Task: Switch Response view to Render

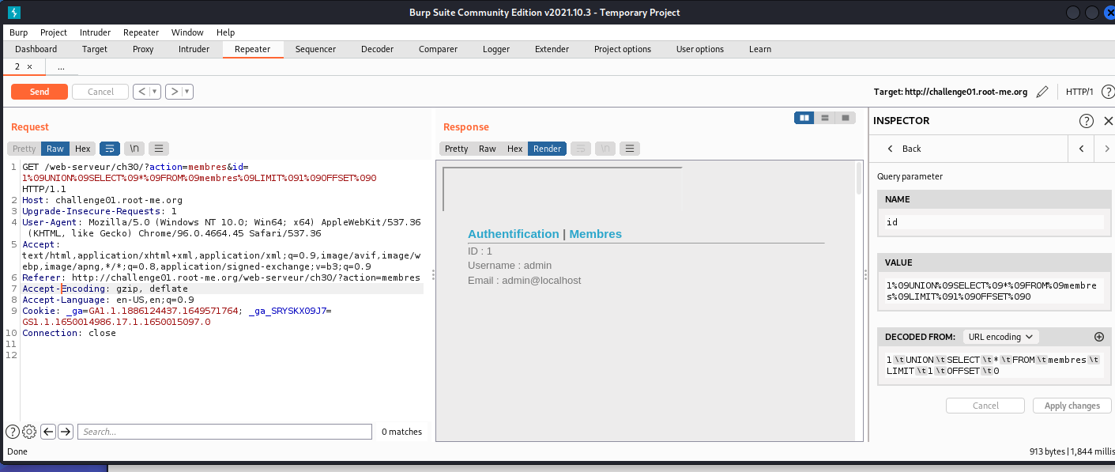Action: pyautogui.click(x=548, y=149)
